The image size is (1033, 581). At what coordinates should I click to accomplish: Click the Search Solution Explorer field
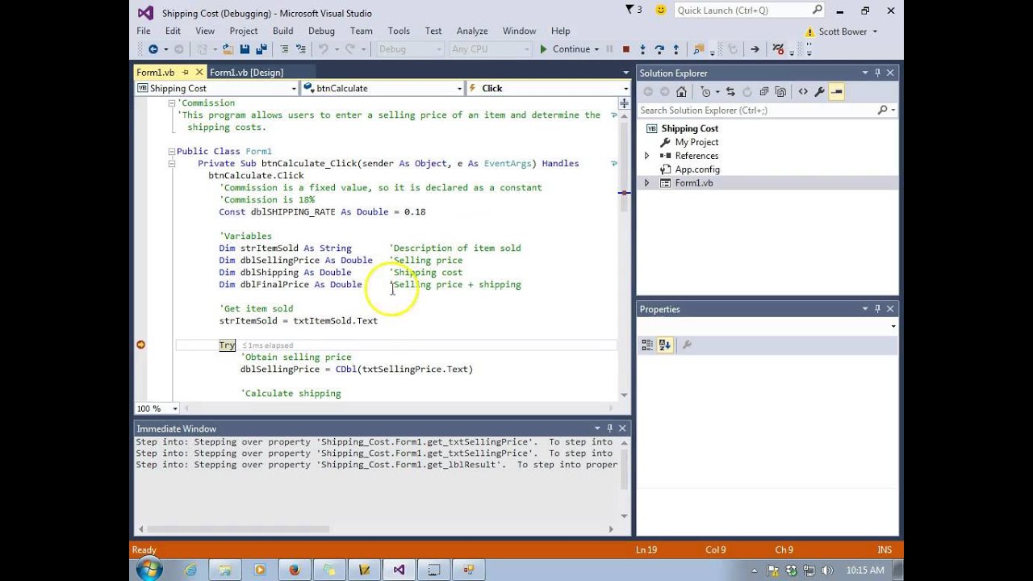pyautogui.click(x=767, y=110)
